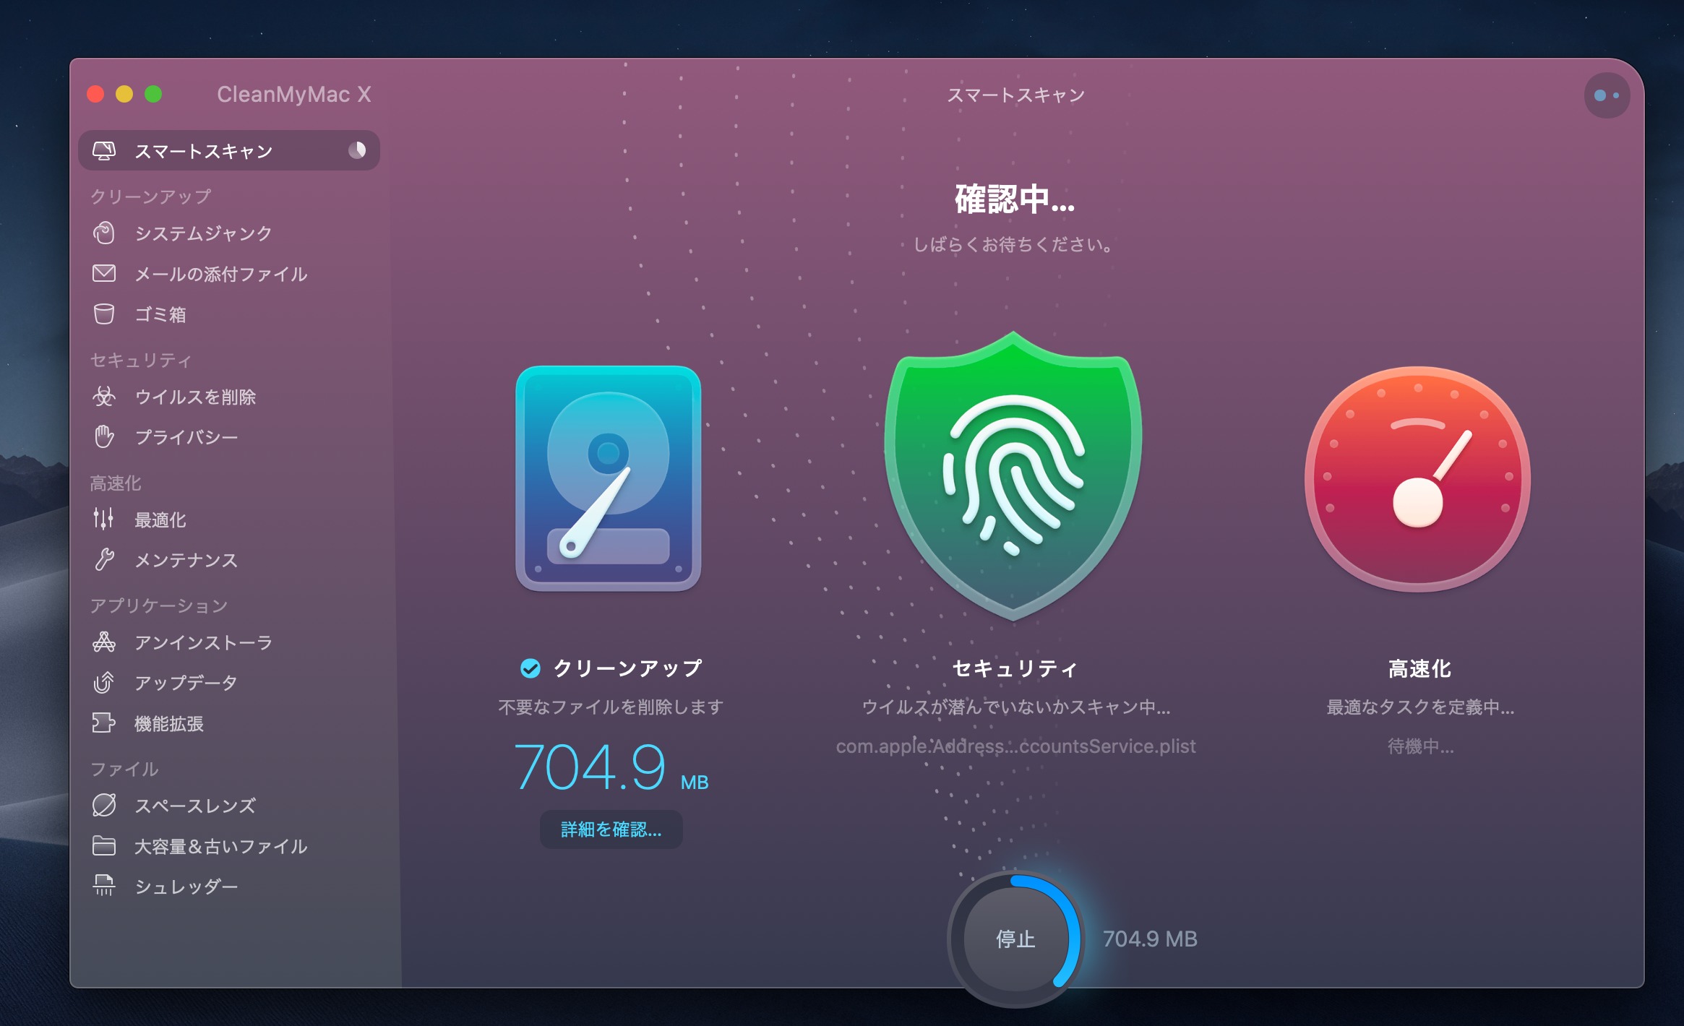Click the プライバシー hand icon

(x=104, y=436)
